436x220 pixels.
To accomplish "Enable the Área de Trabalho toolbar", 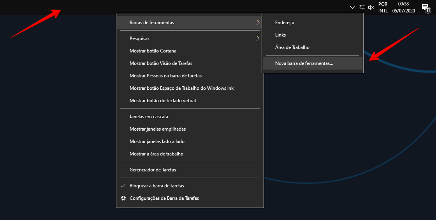I will 292,47.
